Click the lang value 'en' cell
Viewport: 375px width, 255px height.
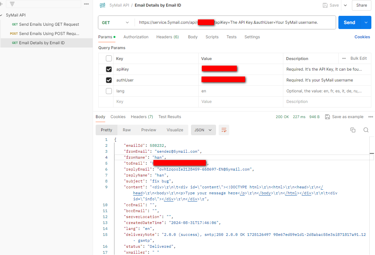(x=240, y=91)
